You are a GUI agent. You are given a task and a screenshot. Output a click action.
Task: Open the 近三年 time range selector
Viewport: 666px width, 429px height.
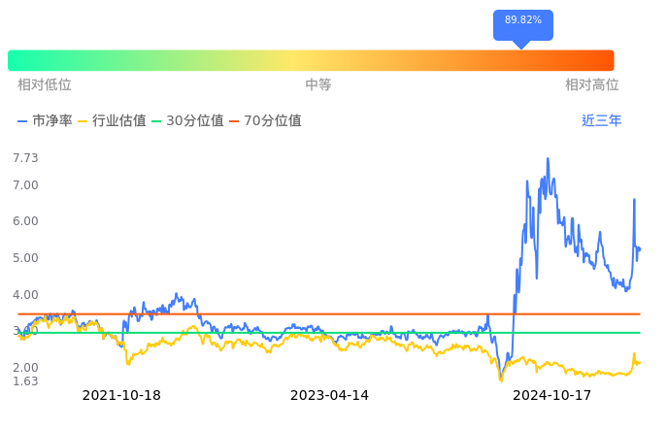[x=601, y=121]
